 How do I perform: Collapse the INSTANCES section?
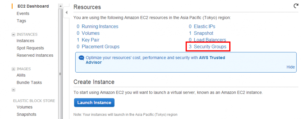click(x=14, y=35)
